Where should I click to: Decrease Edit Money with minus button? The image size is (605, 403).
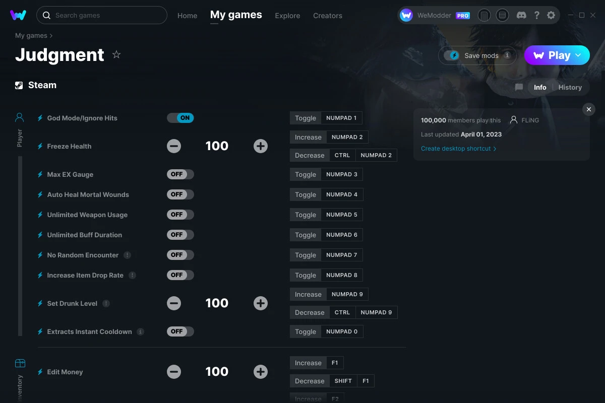(x=174, y=372)
